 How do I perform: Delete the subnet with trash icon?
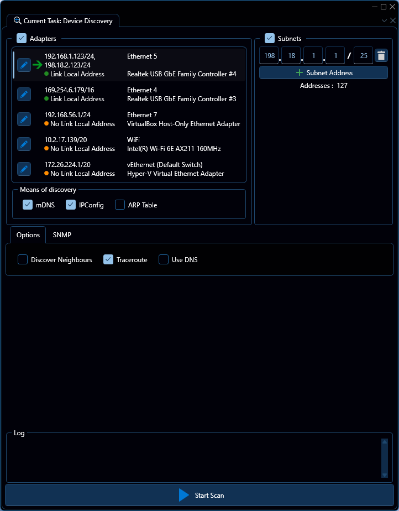(381, 56)
